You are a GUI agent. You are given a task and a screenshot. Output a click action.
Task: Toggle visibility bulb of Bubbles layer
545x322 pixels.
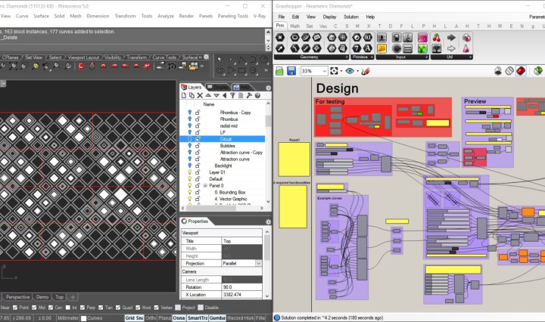point(190,146)
